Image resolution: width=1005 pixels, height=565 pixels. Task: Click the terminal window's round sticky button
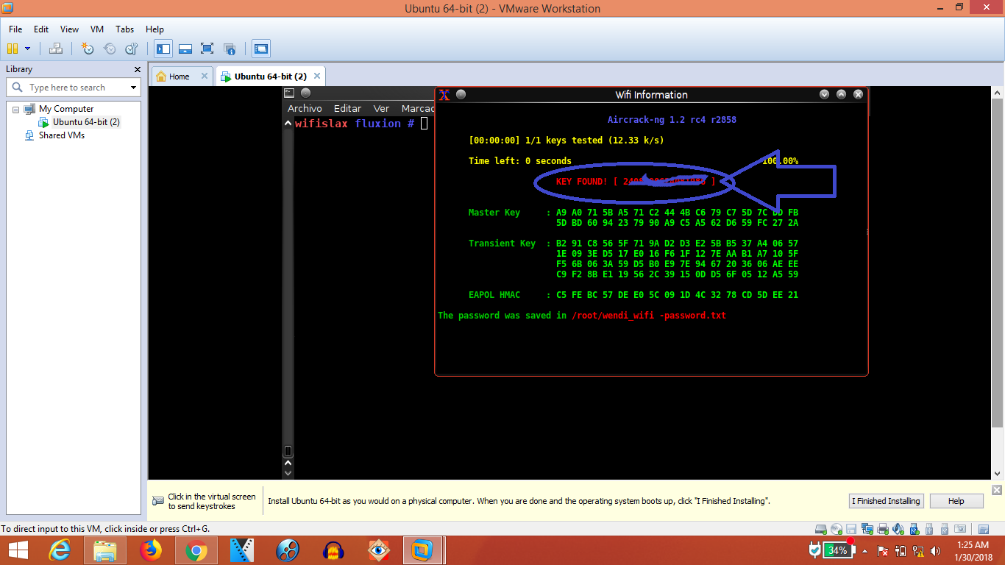(x=306, y=93)
